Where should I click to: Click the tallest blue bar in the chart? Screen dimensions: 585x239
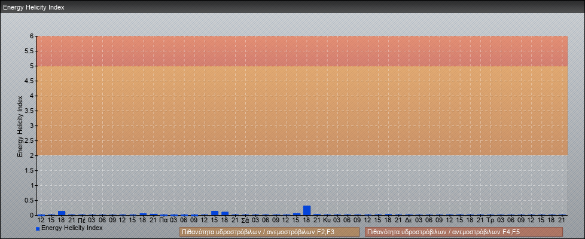pyautogui.click(x=307, y=210)
